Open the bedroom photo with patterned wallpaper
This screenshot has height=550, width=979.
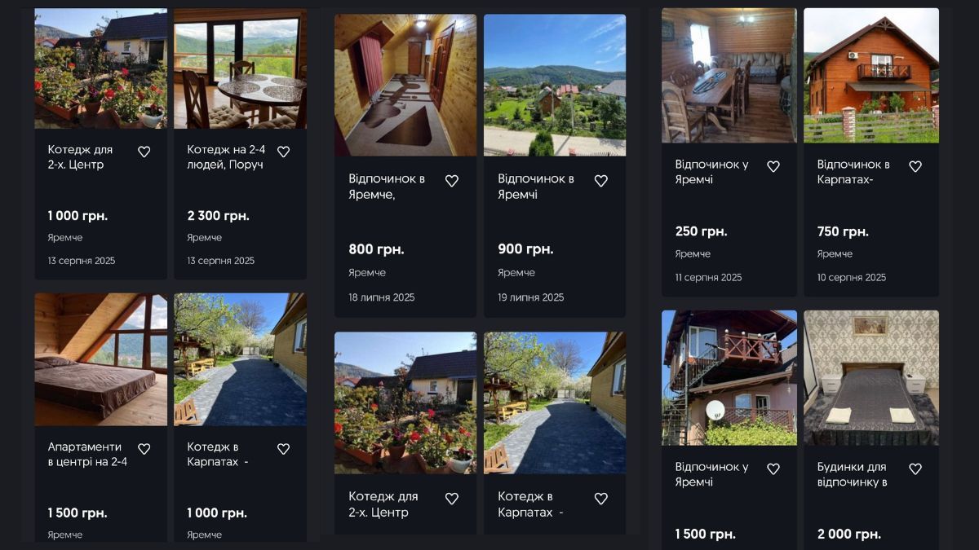click(x=871, y=377)
